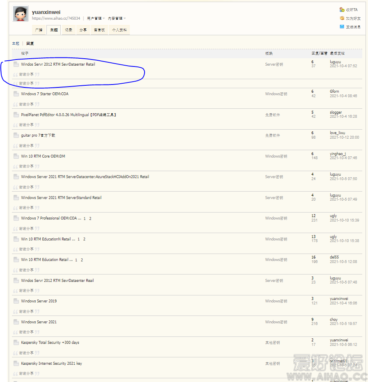Screen dimensions: 368x382
Task: Open the Server密钥 board for Server 2021 Standard
Action: click(x=274, y=198)
